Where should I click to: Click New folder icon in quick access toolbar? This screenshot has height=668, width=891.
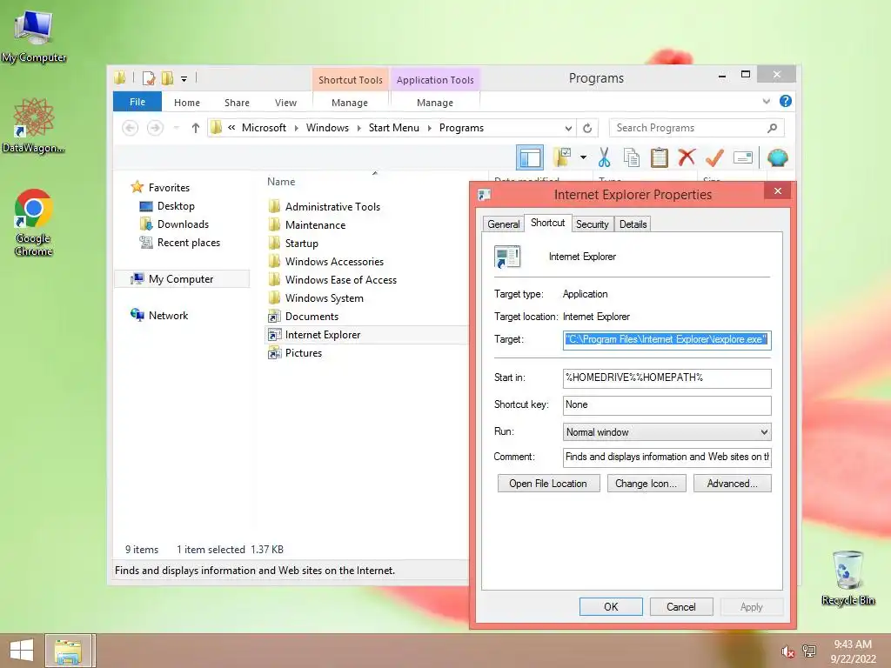167,78
